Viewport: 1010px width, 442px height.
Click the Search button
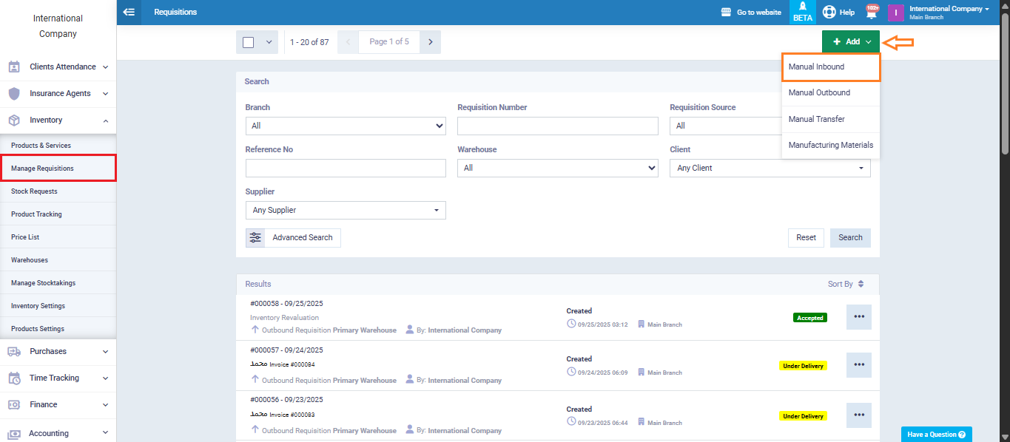[850, 237]
